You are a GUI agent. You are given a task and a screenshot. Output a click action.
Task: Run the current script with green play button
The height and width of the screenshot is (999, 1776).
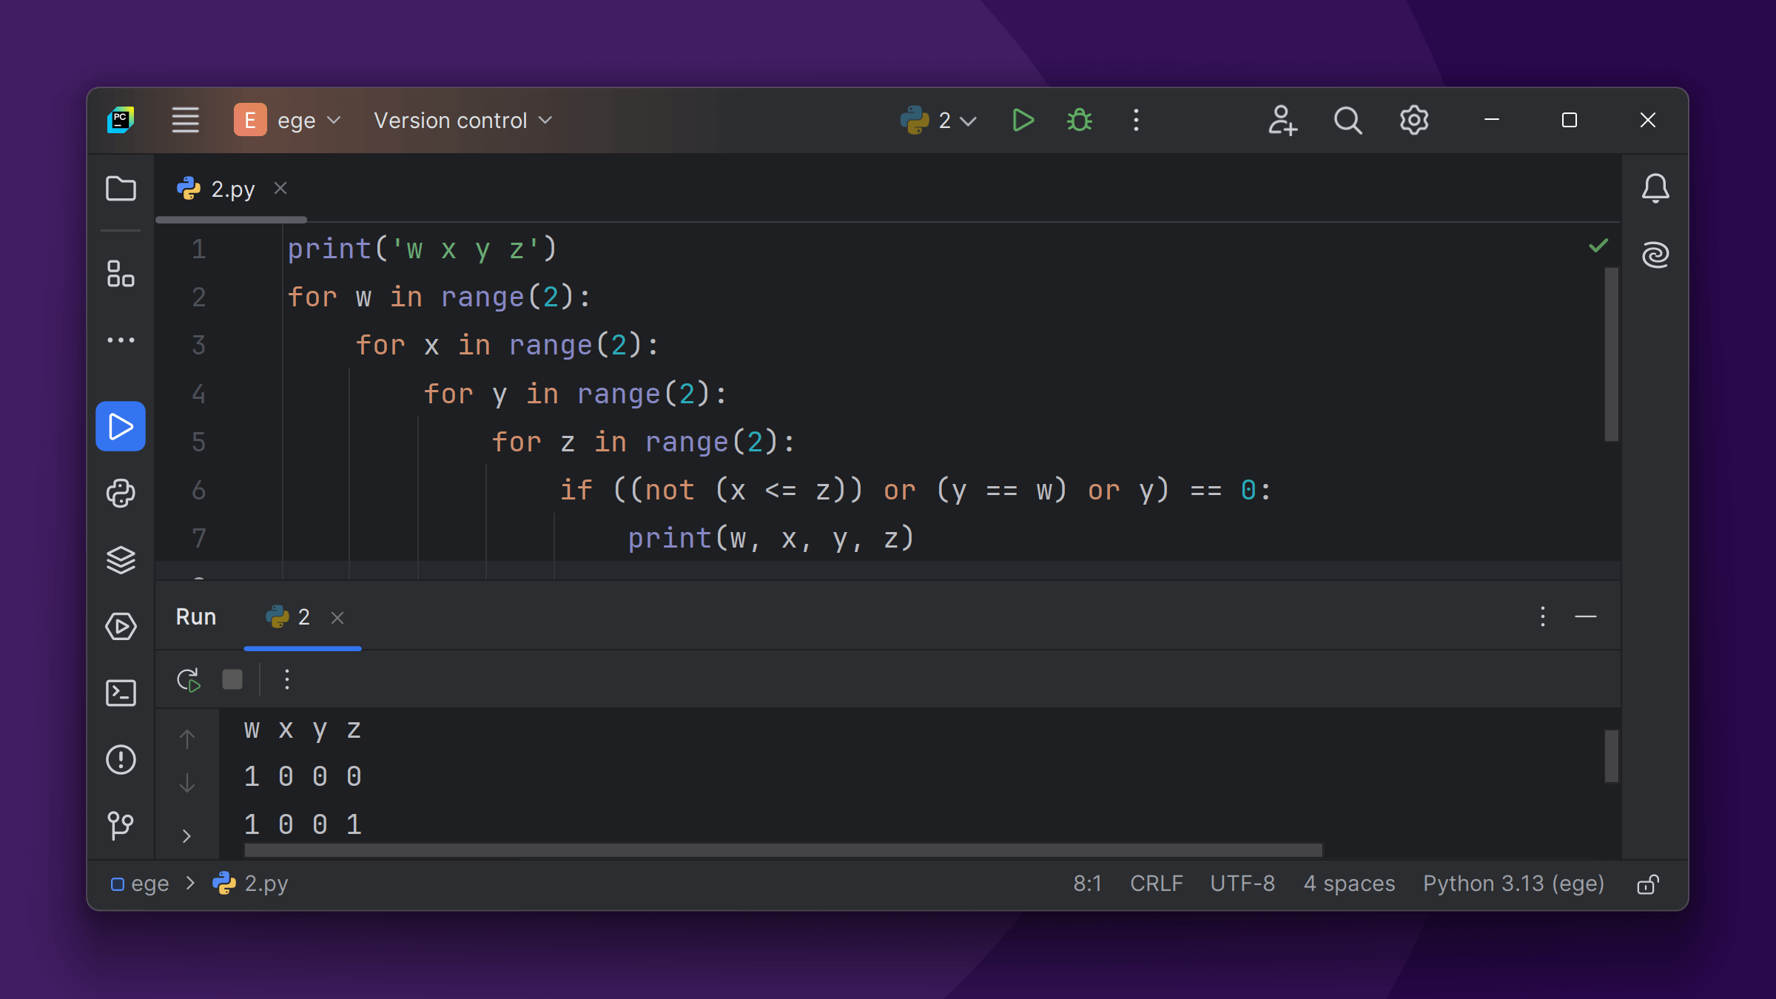tap(1023, 120)
